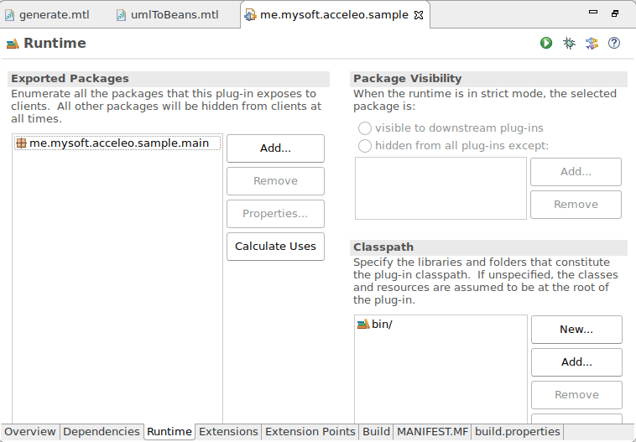Image resolution: width=636 pixels, height=442 pixels.
Task: Click the generate.mtl tab file icon
Action: [10, 15]
